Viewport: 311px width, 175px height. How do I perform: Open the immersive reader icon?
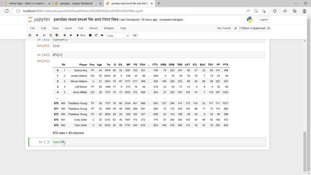[256, 11]
